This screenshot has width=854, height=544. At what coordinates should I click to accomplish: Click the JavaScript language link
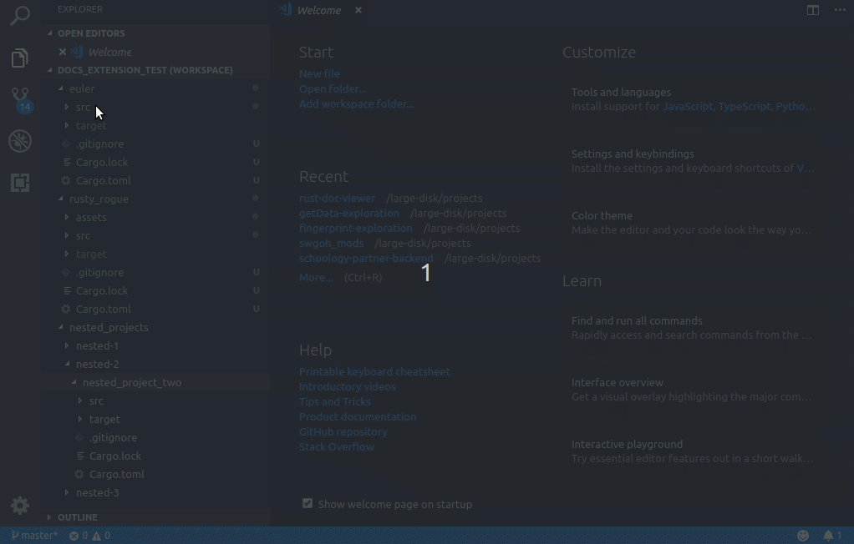tap(688, 107)
